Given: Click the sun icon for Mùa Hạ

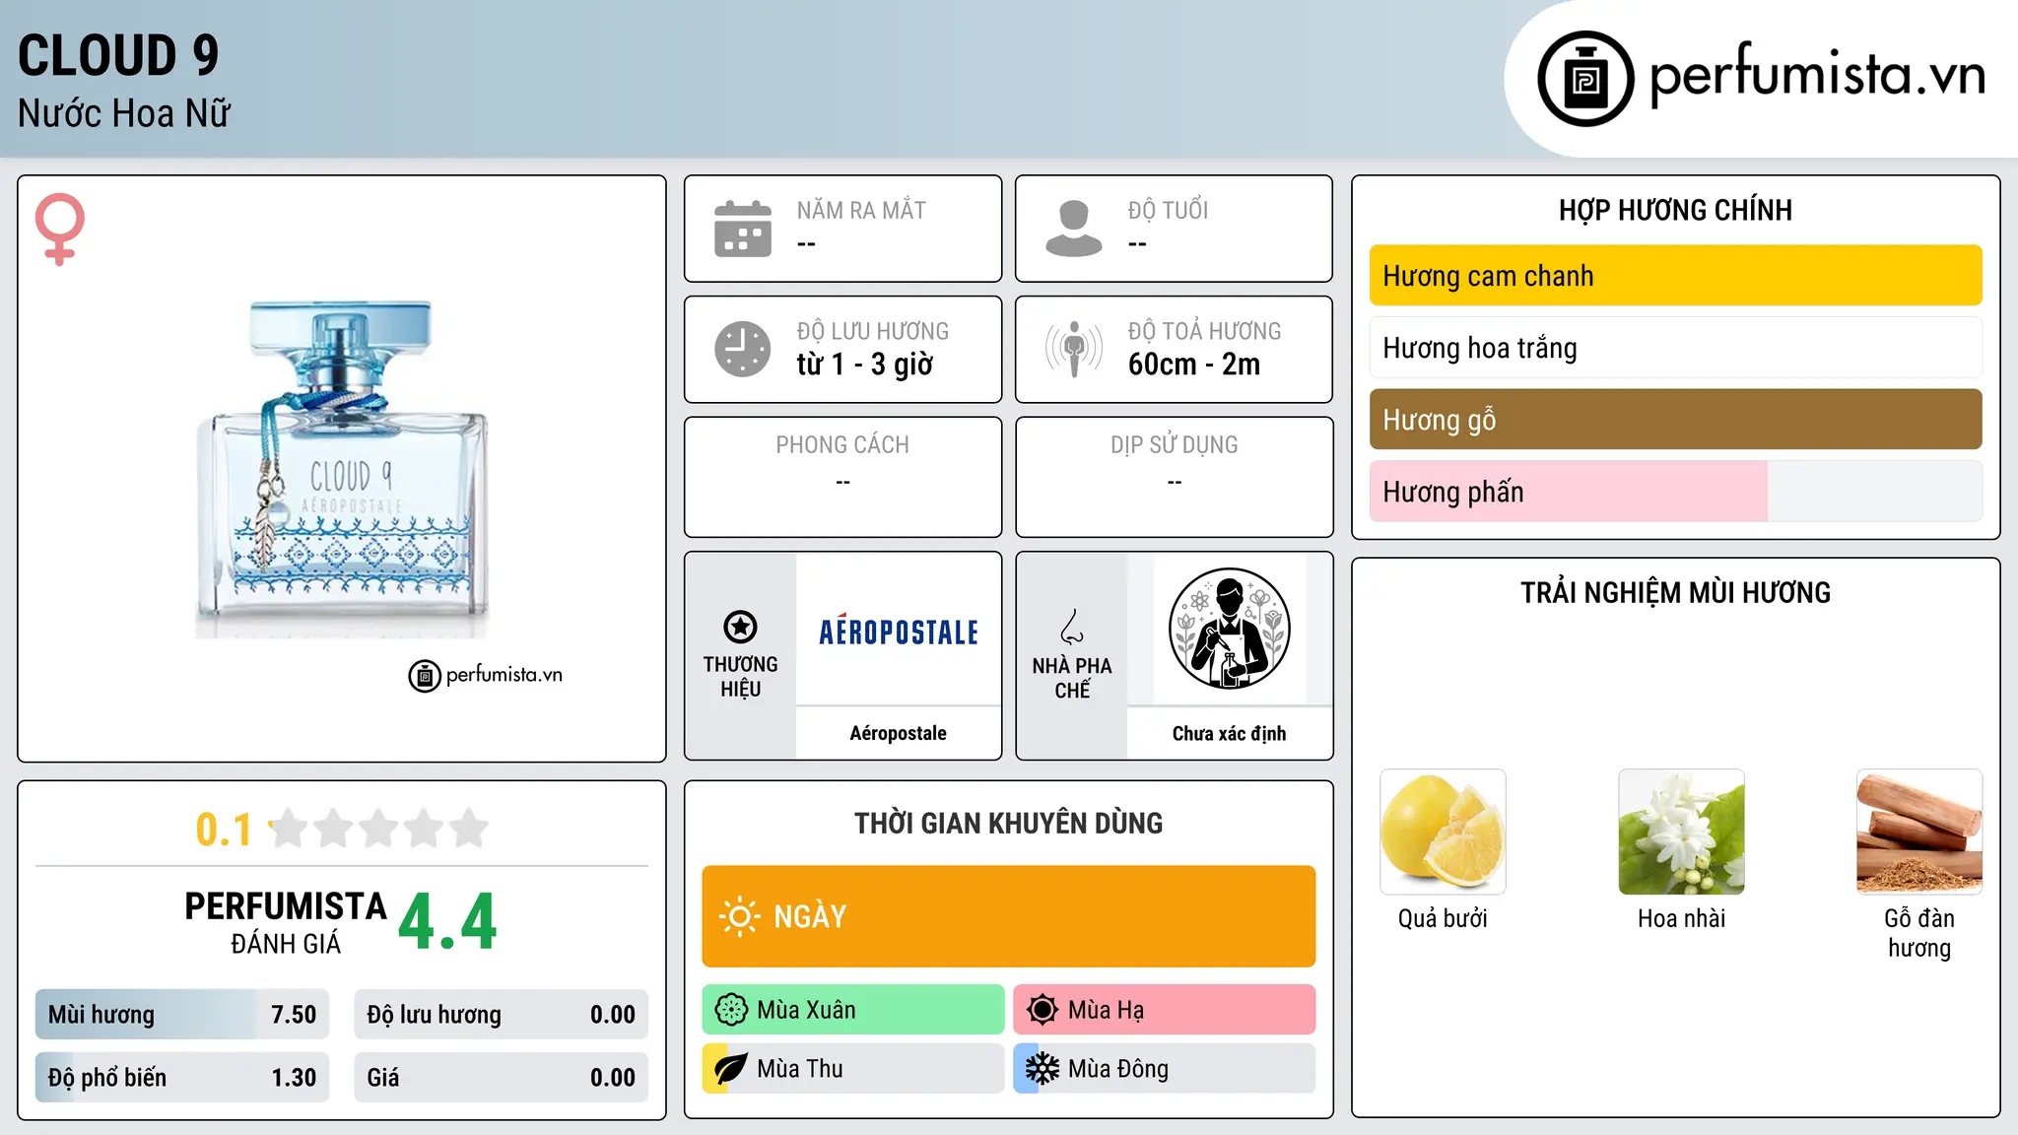Looking at the screenshot, I should pyautogui.click(x=1043, y=1010).
